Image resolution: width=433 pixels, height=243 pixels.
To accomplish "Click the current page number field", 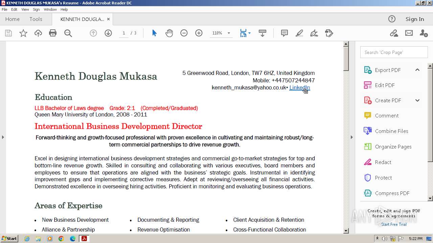I will [x=124, y=33].
